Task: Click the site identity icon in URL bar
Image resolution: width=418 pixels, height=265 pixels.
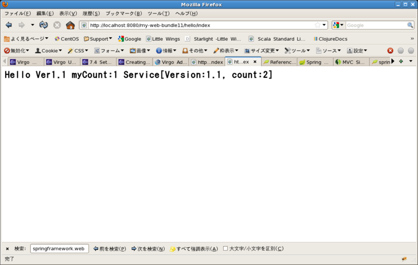Action: [x=84, y=25]
